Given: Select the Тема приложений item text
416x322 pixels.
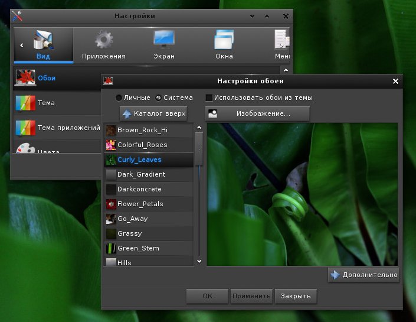Looking at the screenshot, I should (69, 128).
